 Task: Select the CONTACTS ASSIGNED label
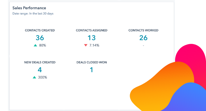[x=92, y=30]
